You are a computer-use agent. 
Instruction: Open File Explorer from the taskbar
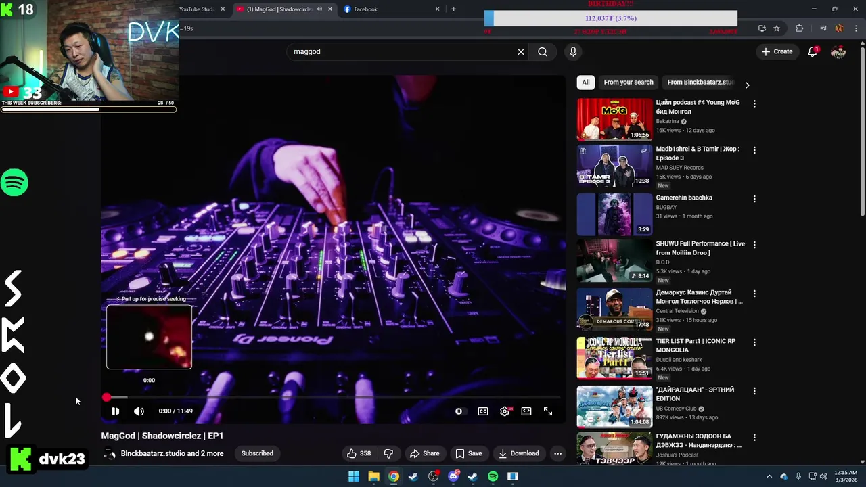(x=373, y=476)
